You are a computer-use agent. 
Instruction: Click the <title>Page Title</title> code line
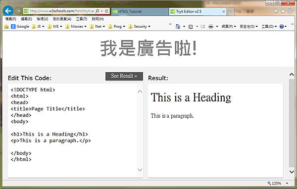click(x=48, y=109)
